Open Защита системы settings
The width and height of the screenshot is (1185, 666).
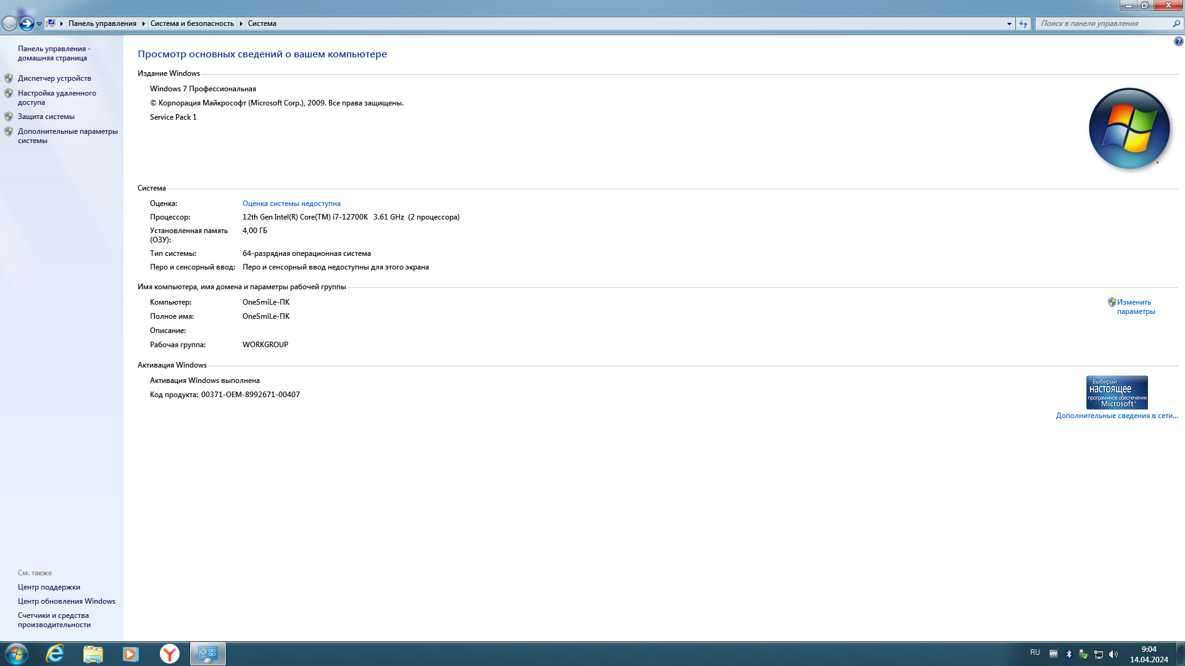point(46,116)
